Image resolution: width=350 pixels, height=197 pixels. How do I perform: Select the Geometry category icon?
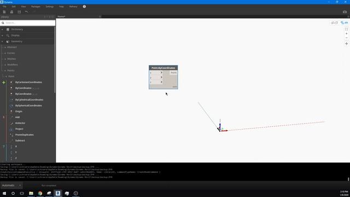(8, 42)
